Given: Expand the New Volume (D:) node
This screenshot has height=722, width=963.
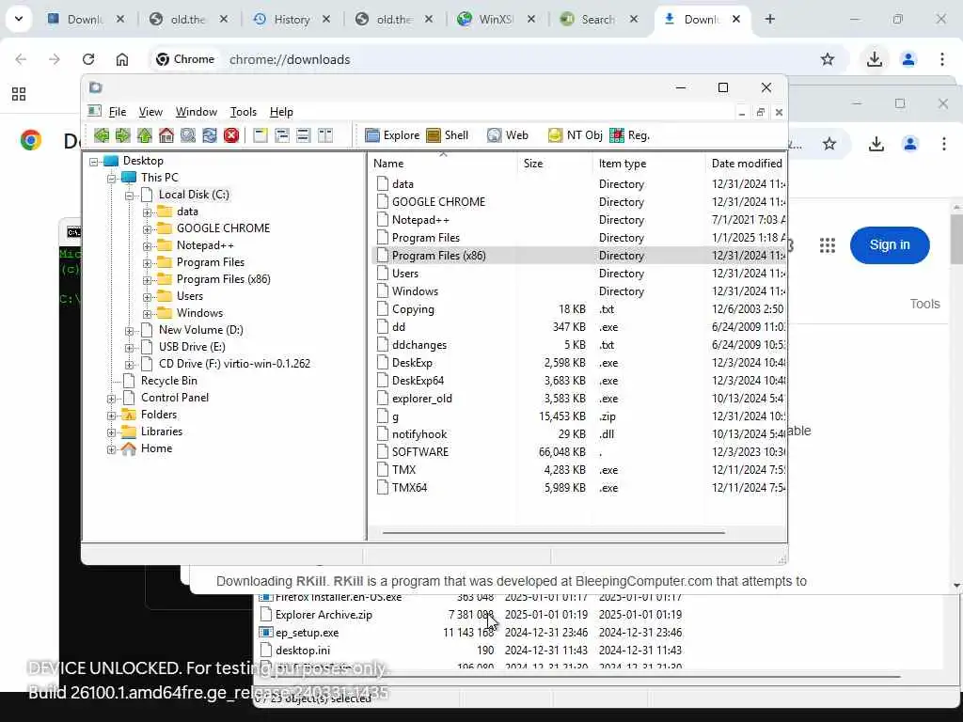Looking at the screenshot, I should 130,331.
